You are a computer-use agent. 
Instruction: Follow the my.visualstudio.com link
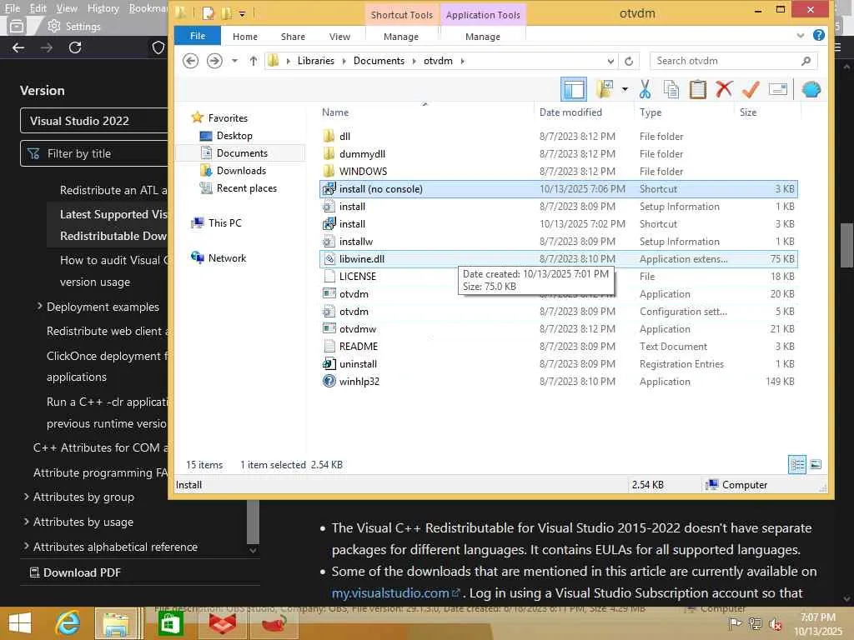click(395, 592)
